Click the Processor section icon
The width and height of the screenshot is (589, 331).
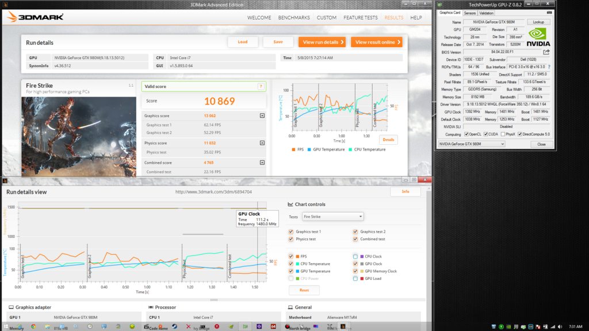(x=151, y=307)
